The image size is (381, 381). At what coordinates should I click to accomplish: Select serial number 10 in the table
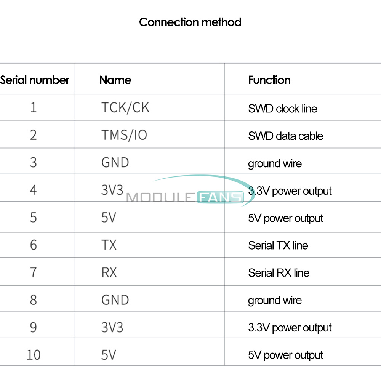coord(34,355)
